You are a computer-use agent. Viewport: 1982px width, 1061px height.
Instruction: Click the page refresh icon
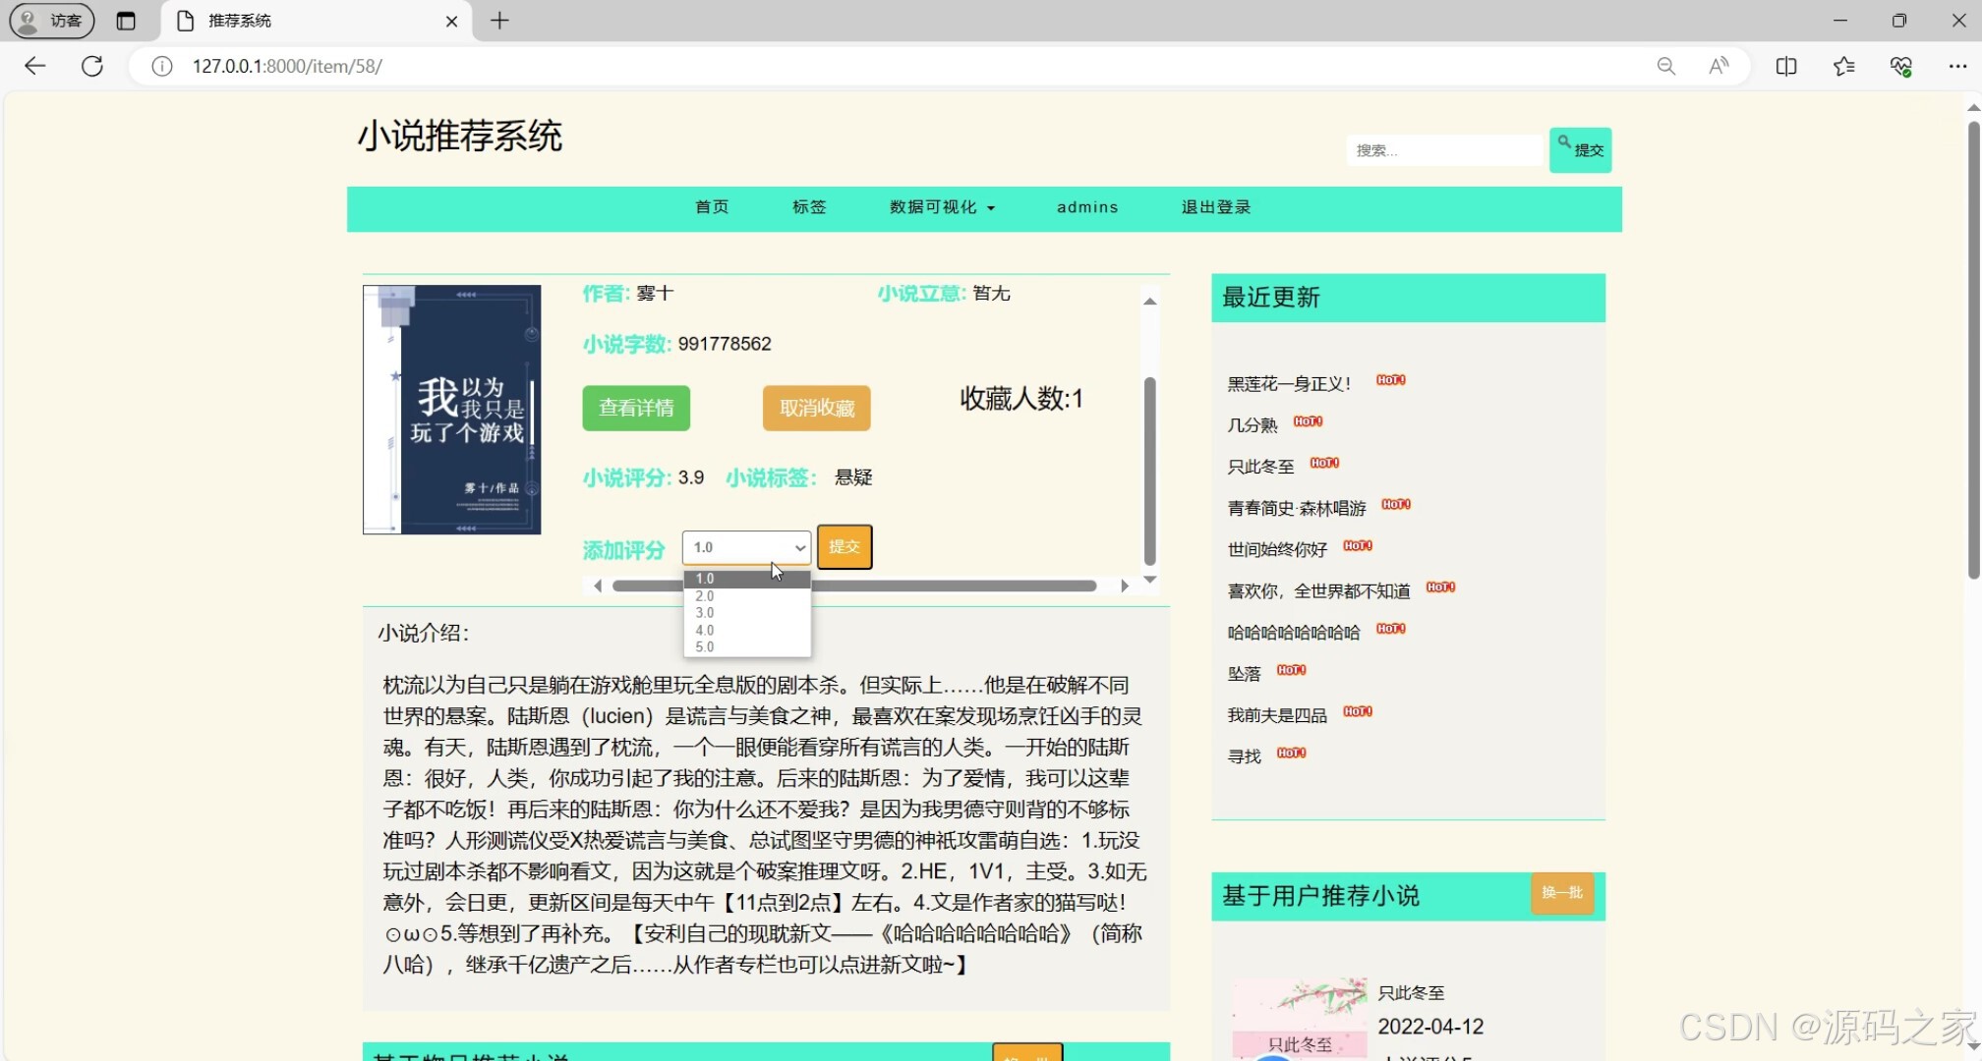click(x=91, y=66)
